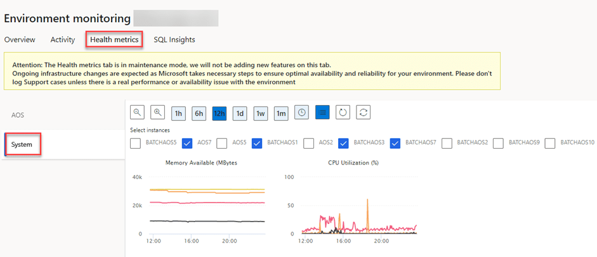Open the custom time clock icon
Screen dimensions: 597x257
tap(301, 113)
